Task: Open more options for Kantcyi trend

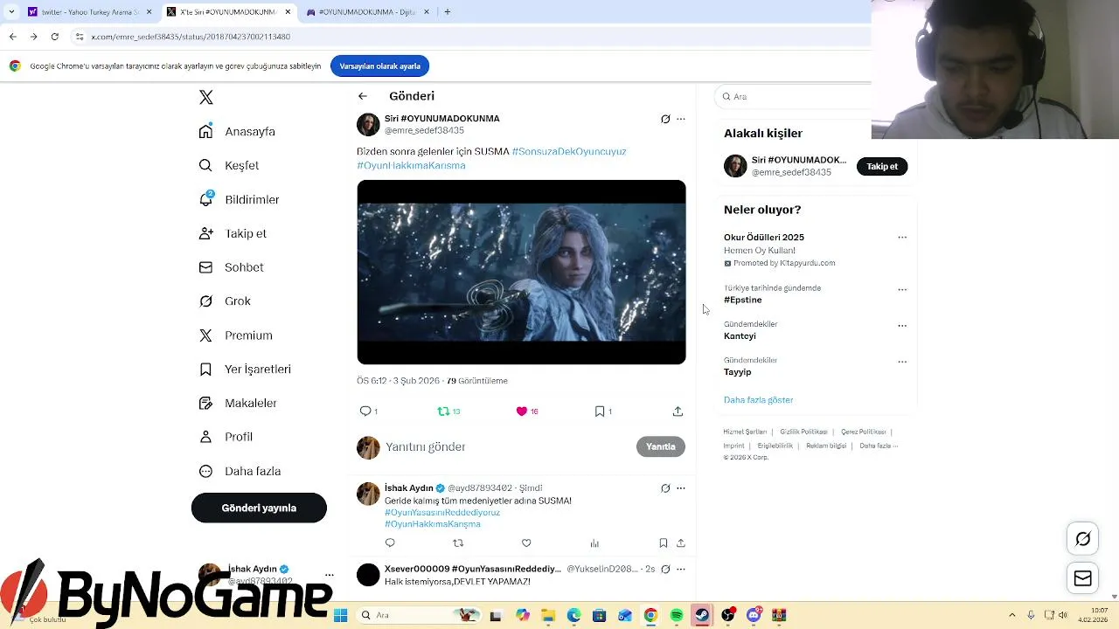Action: coord(902,326)
